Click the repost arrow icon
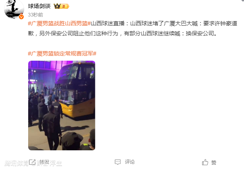 pyautogui.click(x=32, y=162)
